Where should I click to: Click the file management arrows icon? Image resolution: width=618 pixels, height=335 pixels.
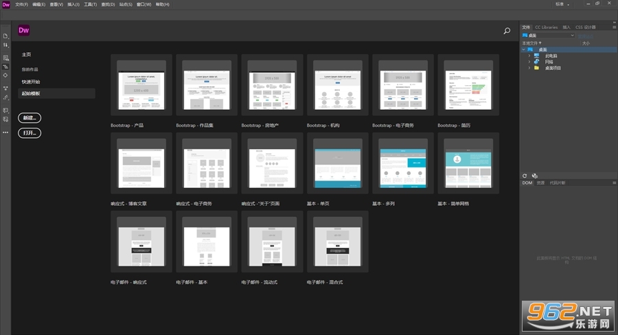[5, 45]
